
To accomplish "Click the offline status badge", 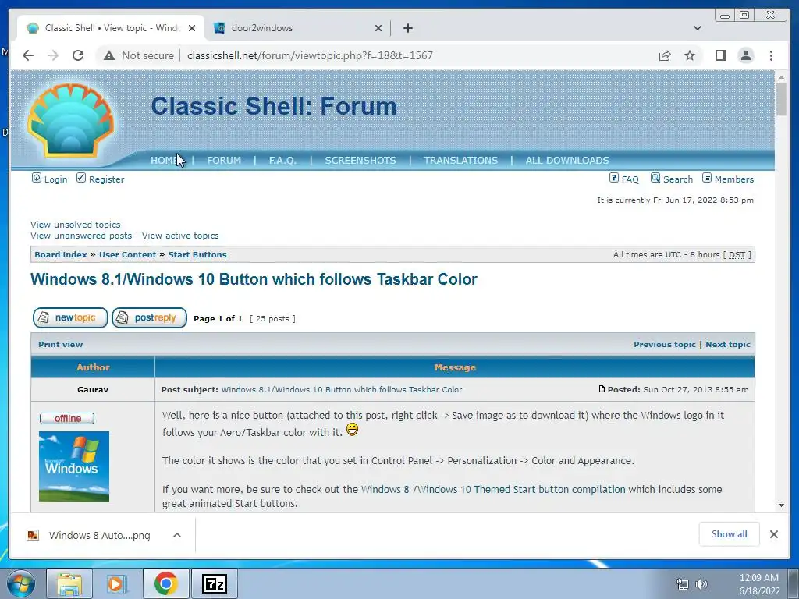I will click(x=67, y=418).
